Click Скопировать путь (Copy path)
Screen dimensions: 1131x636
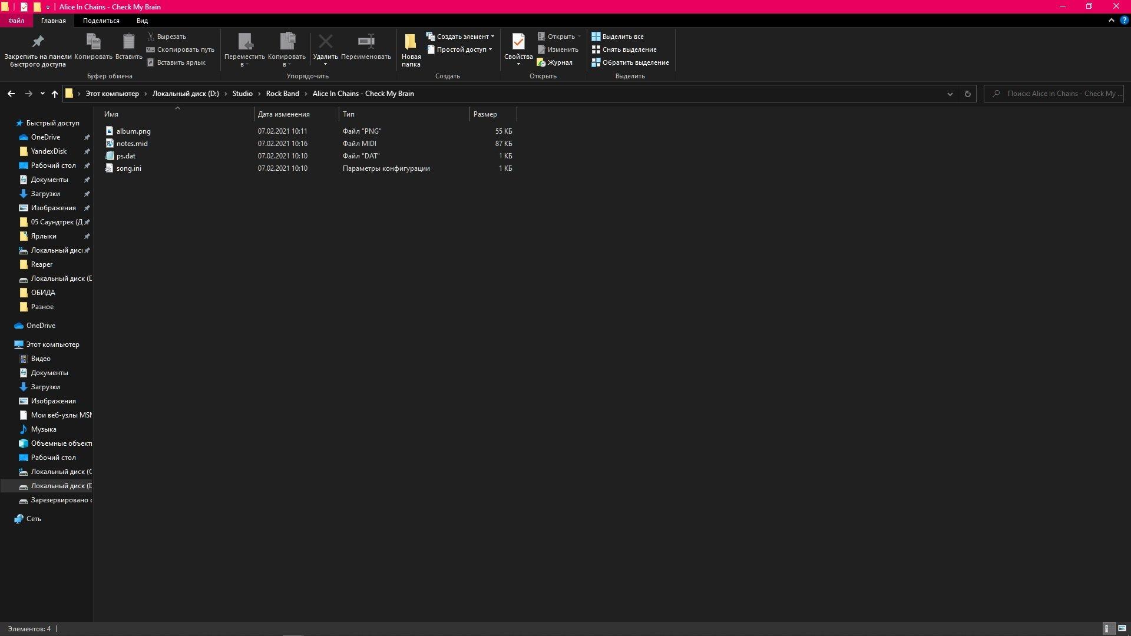coord(180,49)
